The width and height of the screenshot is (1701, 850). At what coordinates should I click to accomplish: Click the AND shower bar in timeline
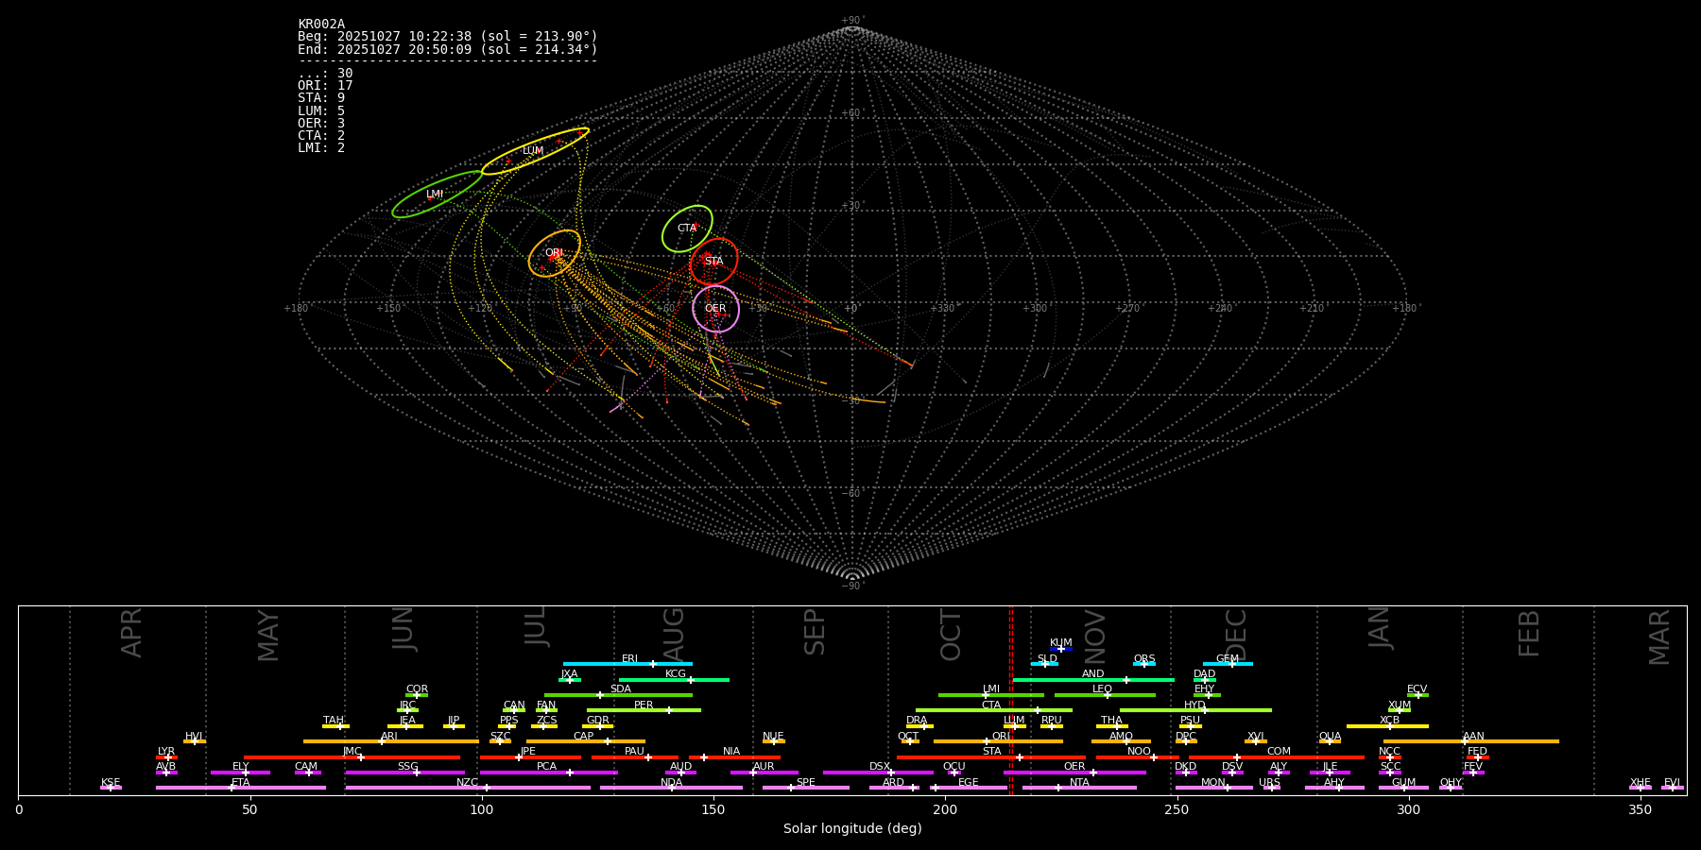(x=1093, y=679)
